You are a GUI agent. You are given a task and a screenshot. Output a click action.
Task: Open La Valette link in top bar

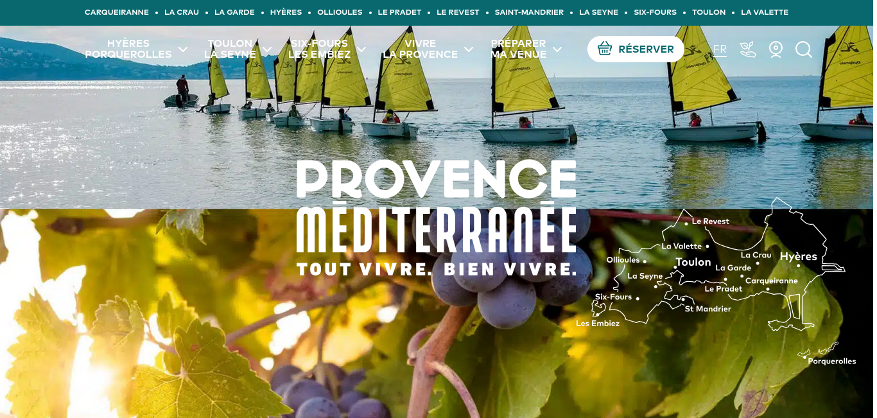point(765,12)
